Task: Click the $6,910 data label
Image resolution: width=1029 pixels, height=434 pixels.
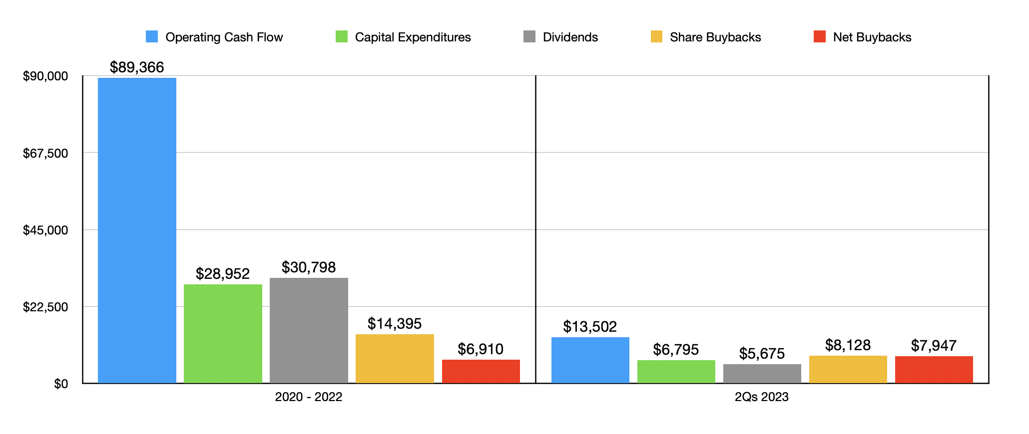Action: [481, 349]
